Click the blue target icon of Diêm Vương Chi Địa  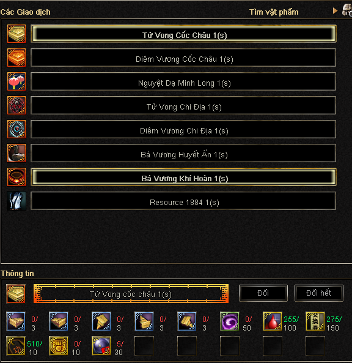[x=16, y=129]
